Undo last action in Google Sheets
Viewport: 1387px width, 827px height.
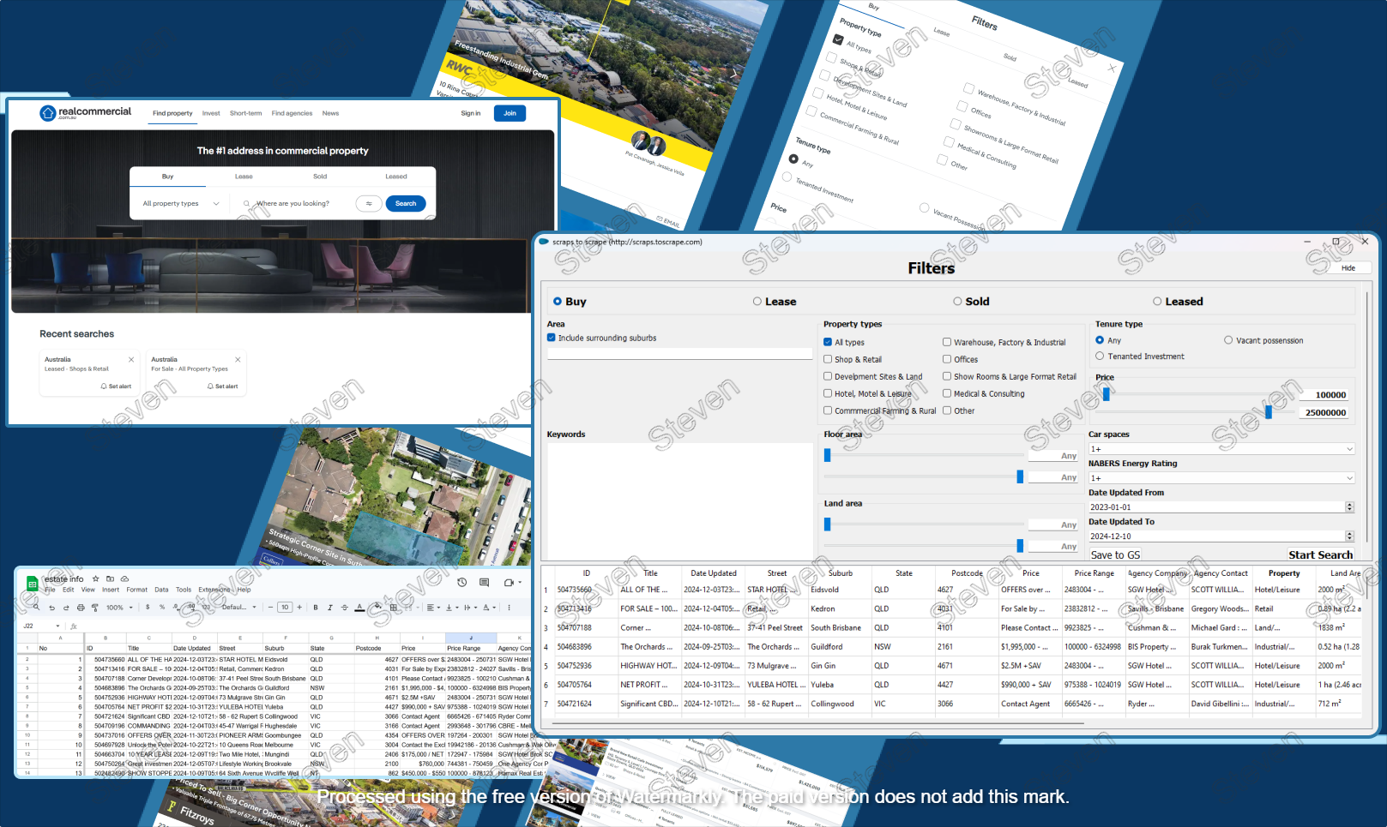coord(51,608)
